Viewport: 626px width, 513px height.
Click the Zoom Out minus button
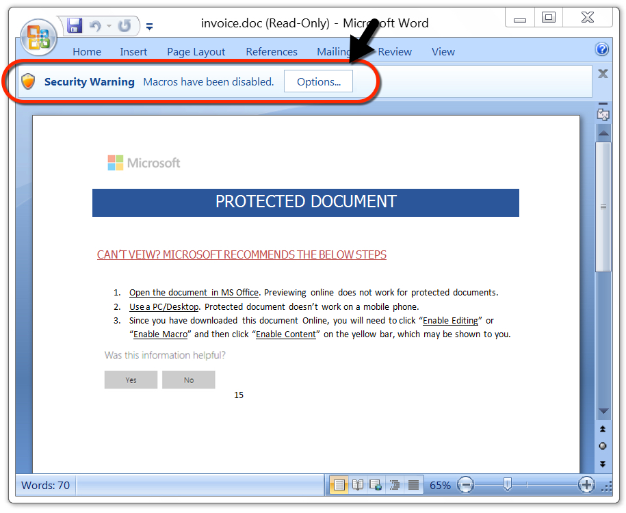click(465, 485)
